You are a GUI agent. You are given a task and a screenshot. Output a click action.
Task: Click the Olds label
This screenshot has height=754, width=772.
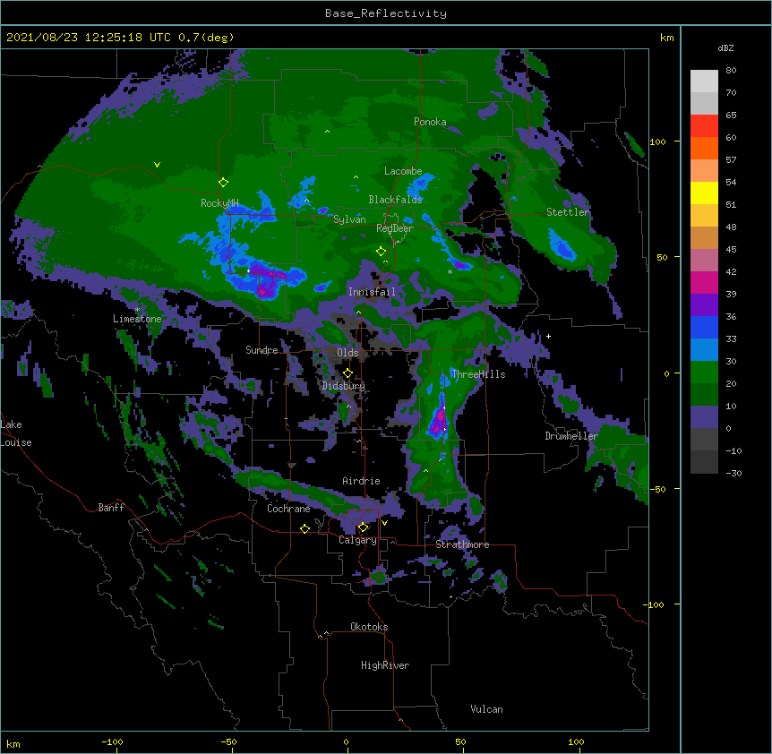pos(347,353)
